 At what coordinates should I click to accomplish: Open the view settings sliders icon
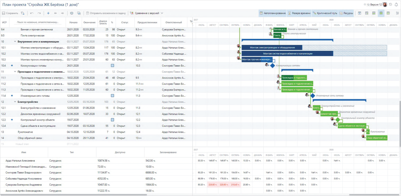[x=397, y=13]
